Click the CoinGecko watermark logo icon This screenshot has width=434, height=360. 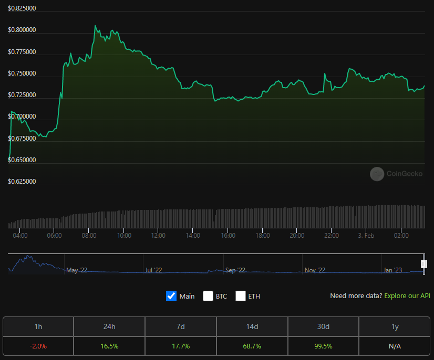[x=377, y=174]
